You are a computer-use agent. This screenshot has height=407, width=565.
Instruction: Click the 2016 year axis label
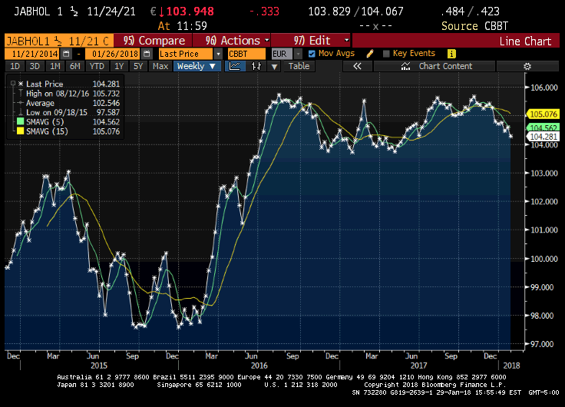pyautogui.click(x=259, y=366)
